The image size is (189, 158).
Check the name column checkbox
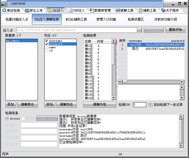point(47,47)
